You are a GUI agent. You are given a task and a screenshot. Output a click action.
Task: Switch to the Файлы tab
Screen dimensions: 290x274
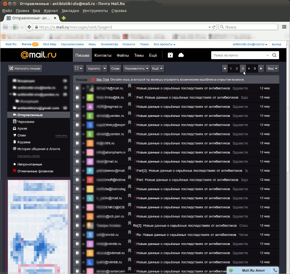tap(123, 56)
